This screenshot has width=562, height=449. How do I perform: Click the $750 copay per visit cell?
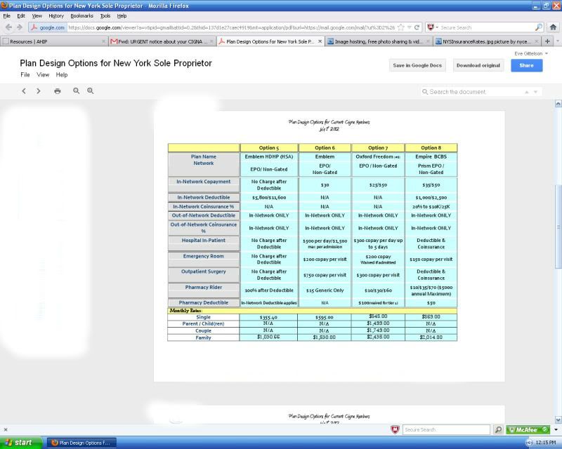click(x=325, y=275)
